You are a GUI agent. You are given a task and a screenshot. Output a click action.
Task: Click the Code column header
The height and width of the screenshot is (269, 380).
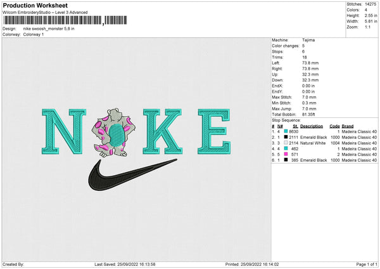[x=334, y=126]
